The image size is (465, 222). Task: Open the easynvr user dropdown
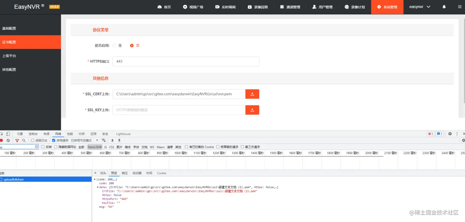pyautogui.click(x=420, y=7)
